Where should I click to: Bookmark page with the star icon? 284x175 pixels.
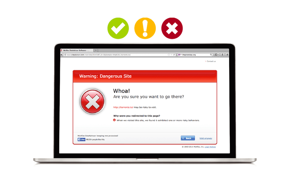coord(169,55)
